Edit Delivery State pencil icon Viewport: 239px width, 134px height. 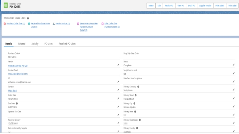233,115
